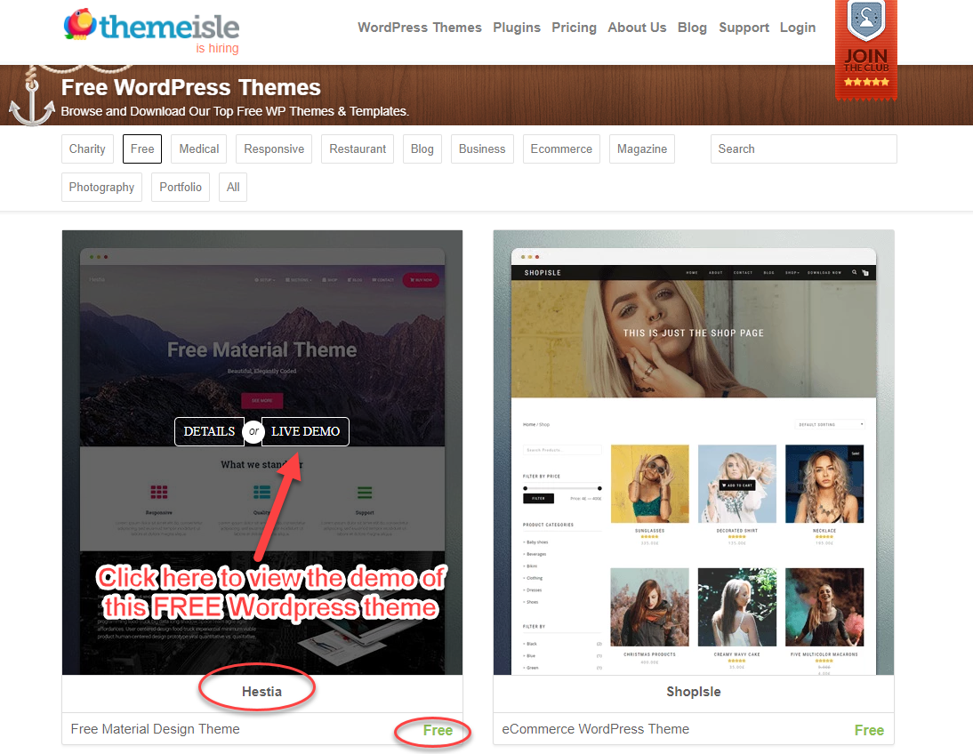Screen dimensions: 973x754
Task: Open the About Us page
Action: 637,28
